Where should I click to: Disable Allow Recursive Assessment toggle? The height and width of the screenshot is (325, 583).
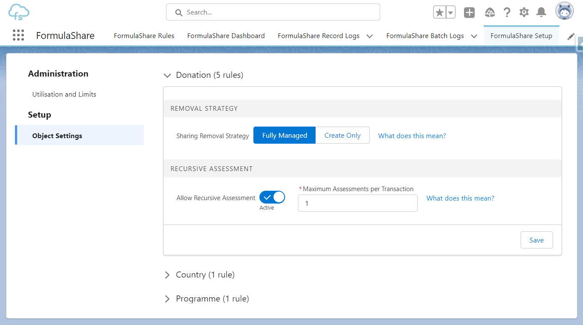coord(272,197)
